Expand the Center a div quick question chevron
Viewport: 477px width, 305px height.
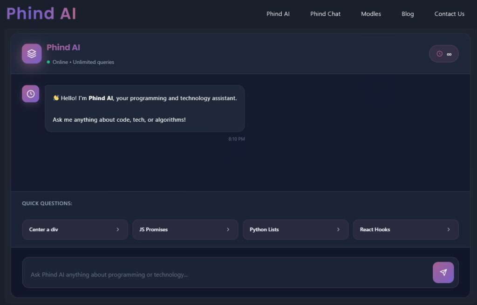pos(118,229)
